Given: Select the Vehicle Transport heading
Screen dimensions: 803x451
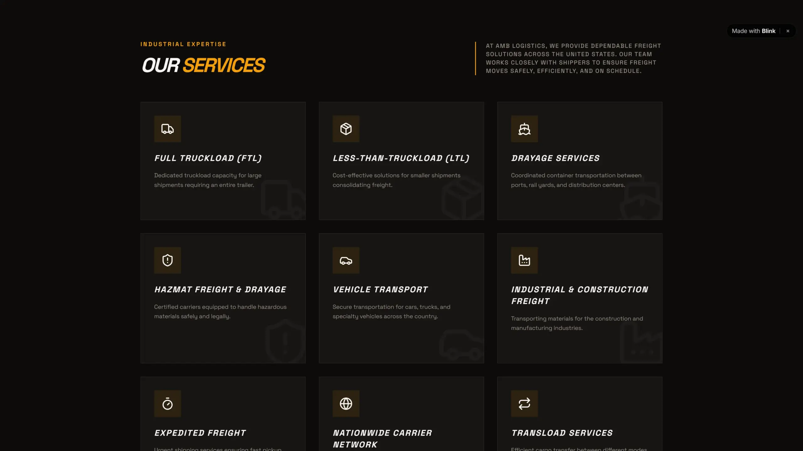Looking at the screenshot, I should (x=380, y=290).
